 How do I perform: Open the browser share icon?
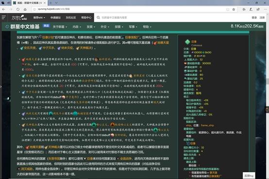(x=258, y=9)
